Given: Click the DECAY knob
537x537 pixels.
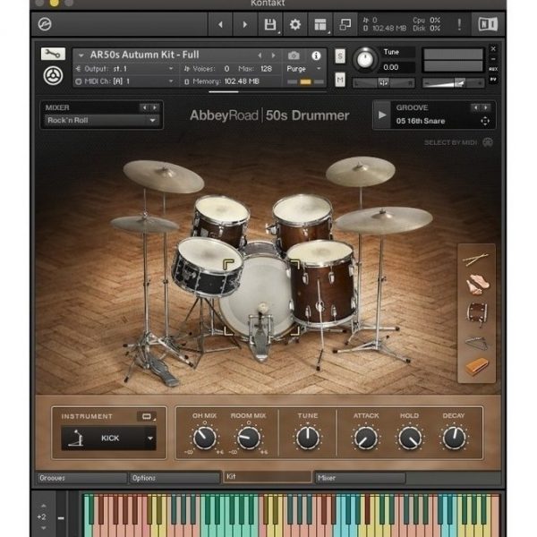Looking at the screenshot, I should point(454,438).
